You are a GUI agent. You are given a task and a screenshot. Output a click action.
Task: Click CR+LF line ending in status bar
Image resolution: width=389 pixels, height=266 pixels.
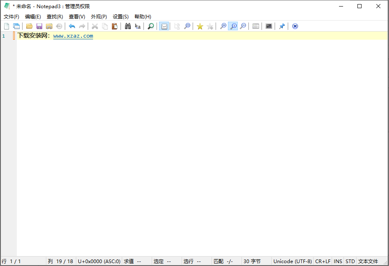[323, 261]
